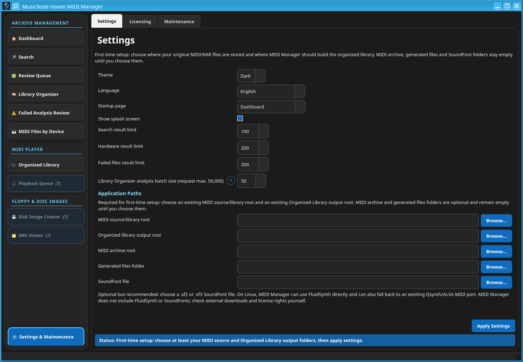This screenshot has height=362, width=523.
Task: Click the Dashboard house icon
Action: tap(14, 39)
